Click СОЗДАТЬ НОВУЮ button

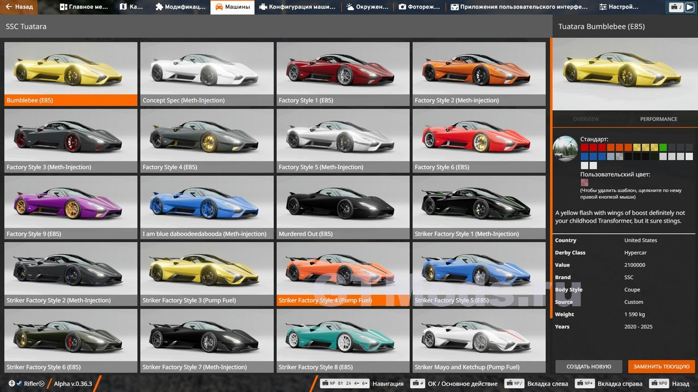589,366
